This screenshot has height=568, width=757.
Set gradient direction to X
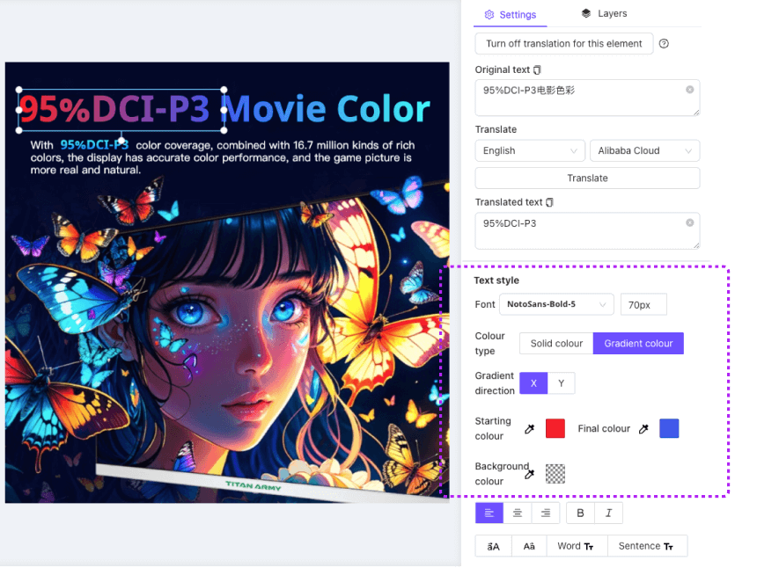tap(533, 383)
